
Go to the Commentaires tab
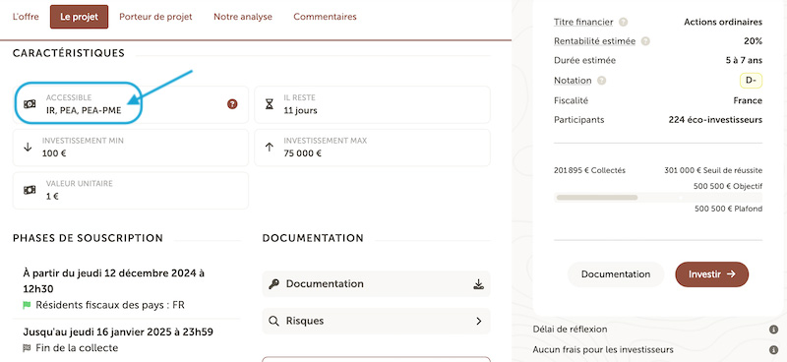click(325, 17)
